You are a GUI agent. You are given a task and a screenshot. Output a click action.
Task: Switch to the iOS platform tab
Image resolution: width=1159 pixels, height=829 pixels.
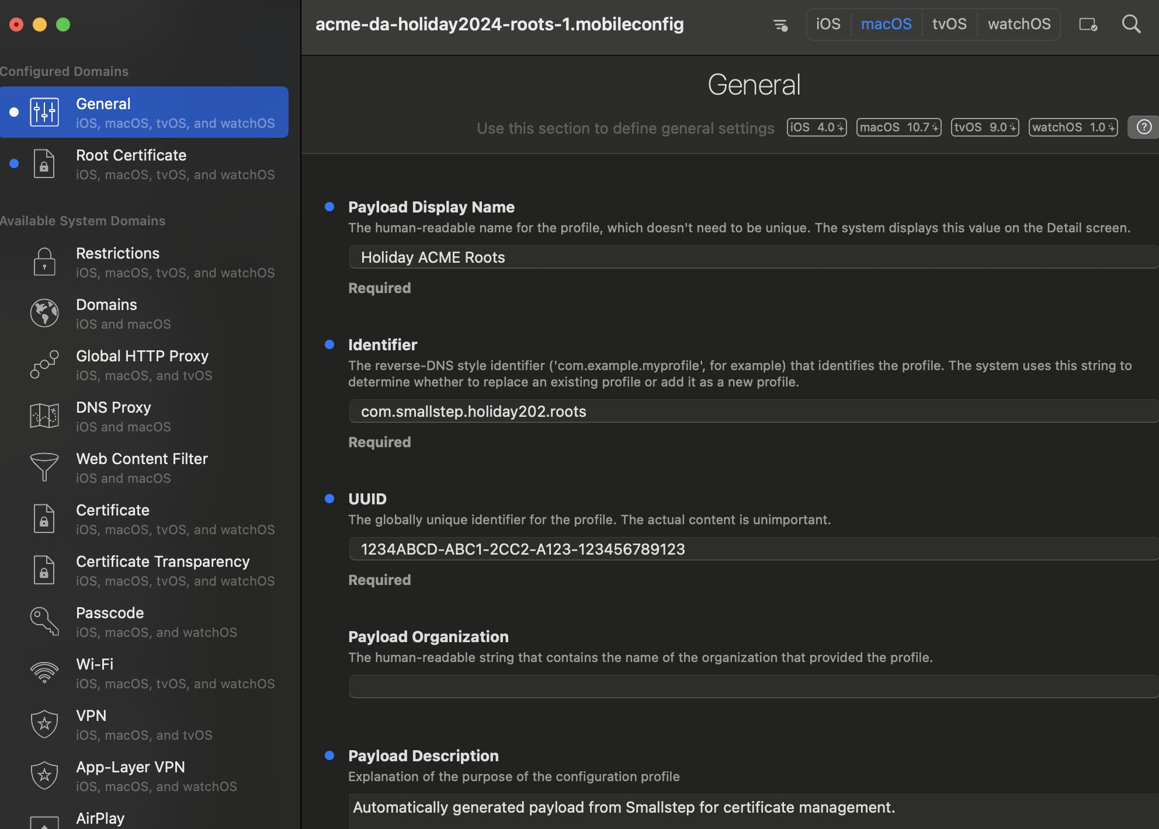[x=828, y=24]
